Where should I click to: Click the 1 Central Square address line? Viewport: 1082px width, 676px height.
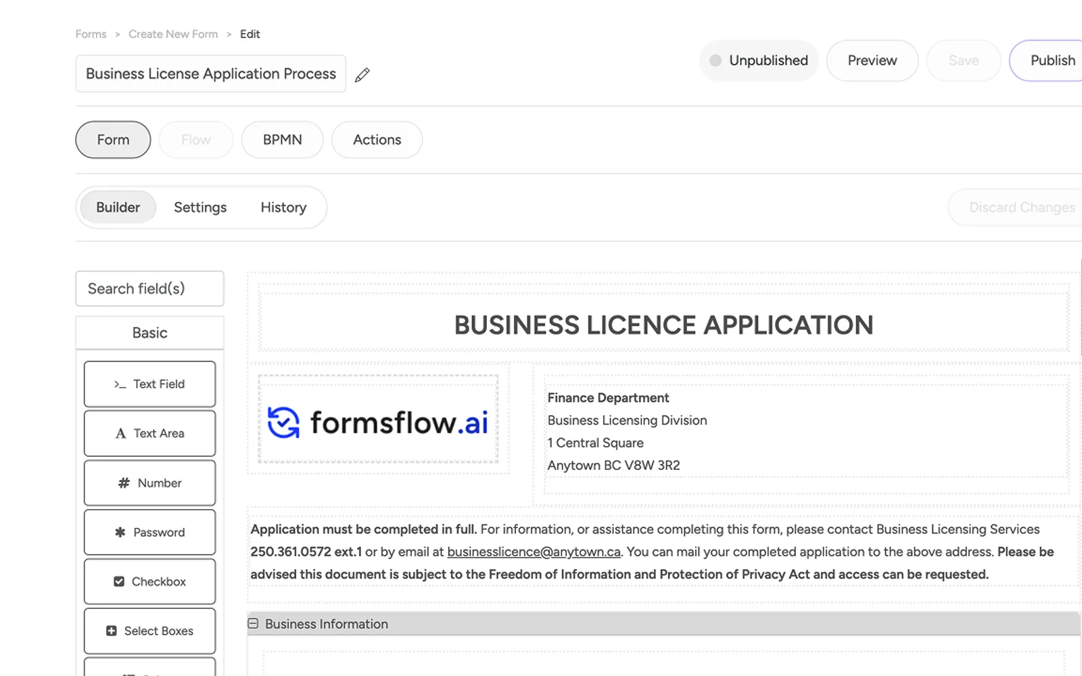(x=595, y=443)
